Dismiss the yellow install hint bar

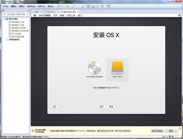[x=180, y=128]
